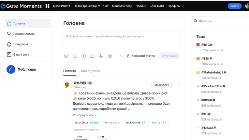Insert emoji with the smiley icon
Screen dimensions: 249x140
(x=67, y=56)
